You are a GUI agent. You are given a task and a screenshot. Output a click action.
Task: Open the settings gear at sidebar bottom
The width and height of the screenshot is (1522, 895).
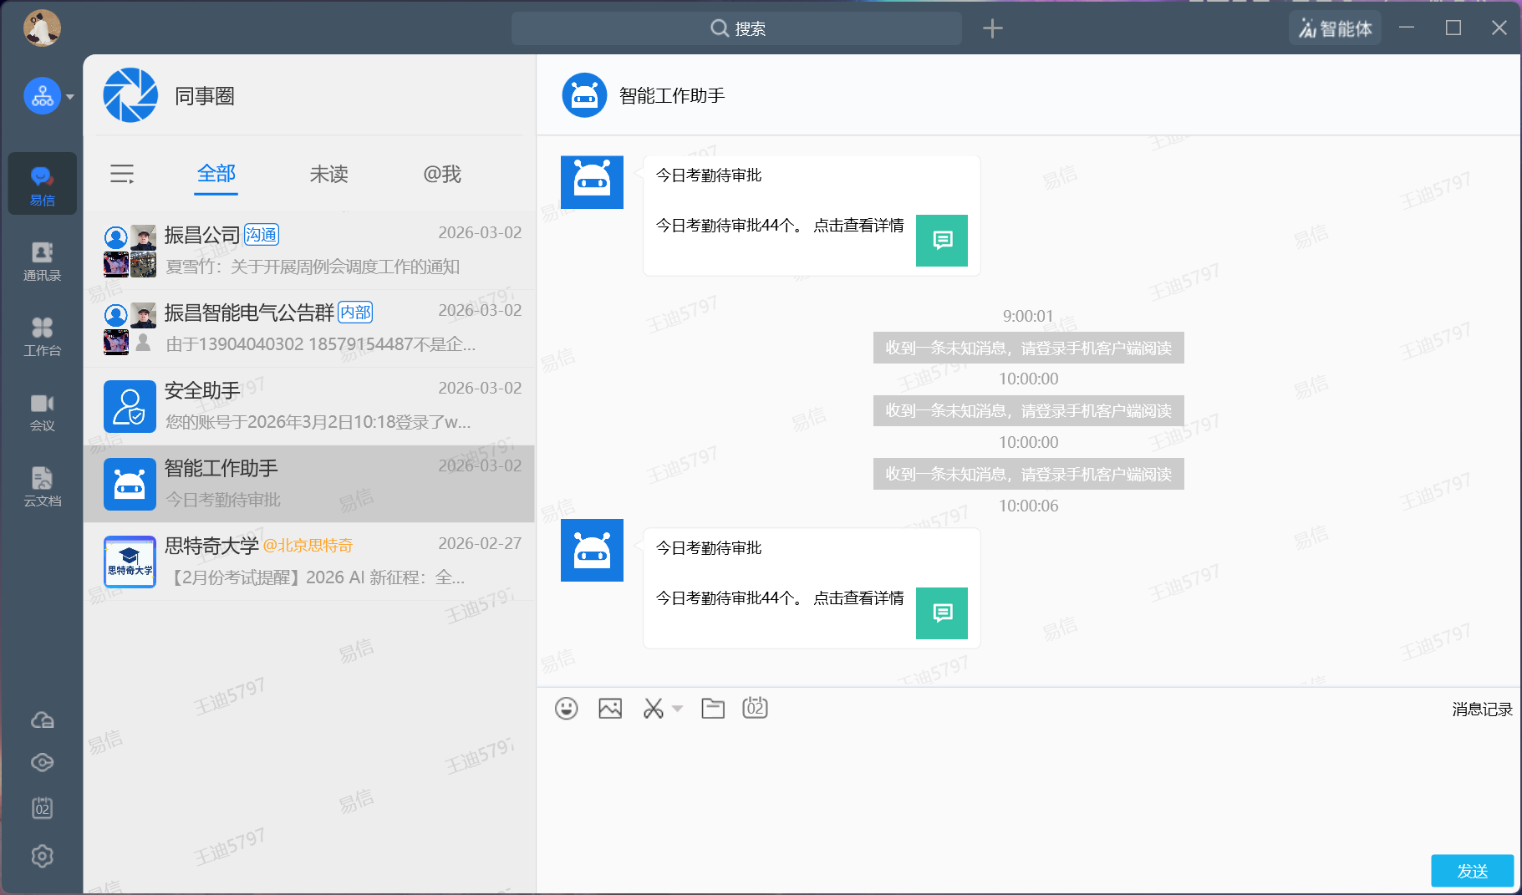click(42, 857)
